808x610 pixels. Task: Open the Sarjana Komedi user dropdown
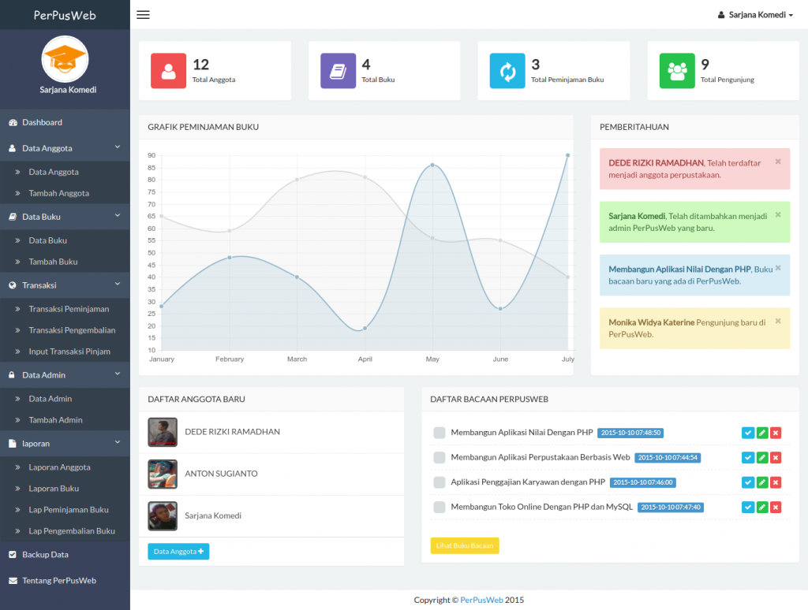tap(755, 15)
